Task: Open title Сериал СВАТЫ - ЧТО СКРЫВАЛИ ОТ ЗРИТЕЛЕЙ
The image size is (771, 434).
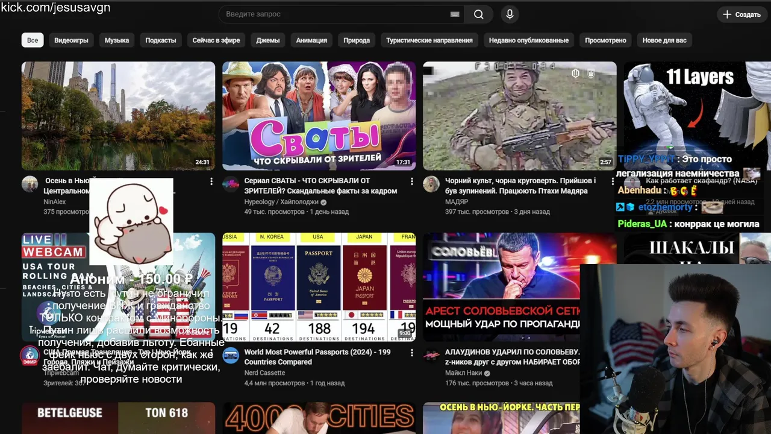Action: pyautogui.click(x=320, y=186)
